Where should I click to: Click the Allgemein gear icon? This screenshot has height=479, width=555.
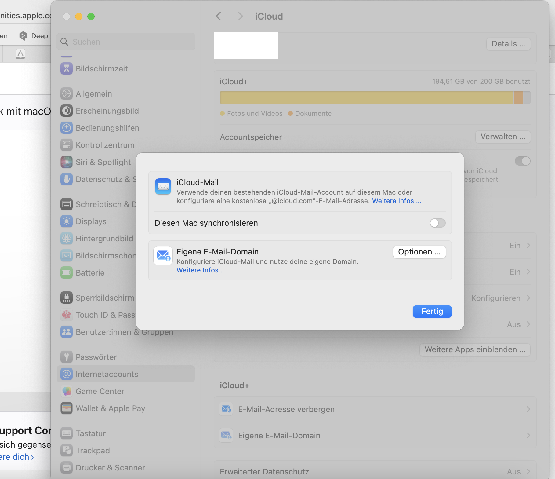pos(67,94)
